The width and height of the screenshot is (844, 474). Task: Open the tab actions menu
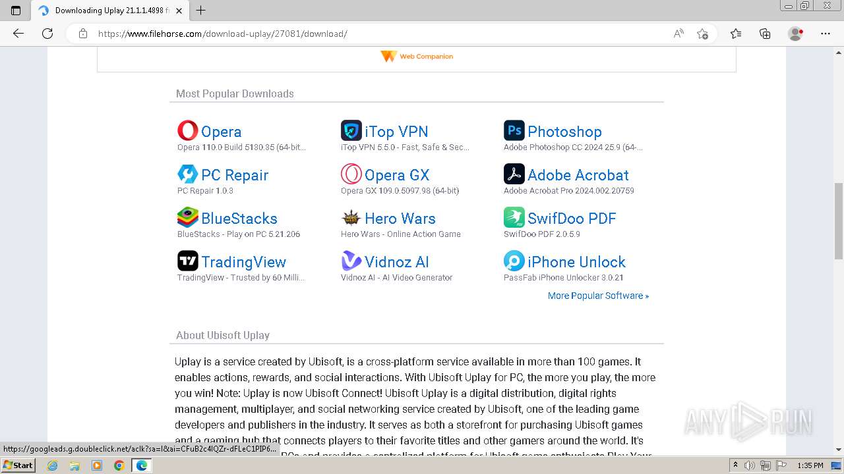point(16,11)
